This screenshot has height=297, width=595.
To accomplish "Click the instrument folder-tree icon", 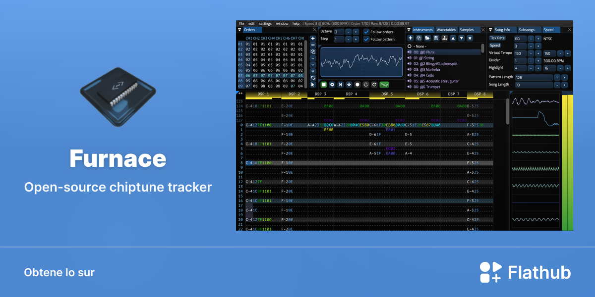I will point(444,38).
